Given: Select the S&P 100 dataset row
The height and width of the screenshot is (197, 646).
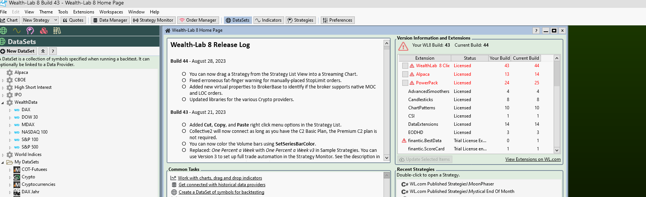Looking at the screenshot, I should click(30, 140).
